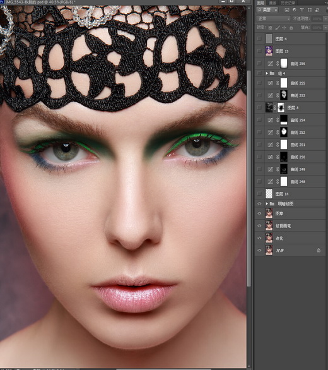This screenshot has width=328, height=370.
Task: Hide the 背景 background layer
Action: click(259, 251)
